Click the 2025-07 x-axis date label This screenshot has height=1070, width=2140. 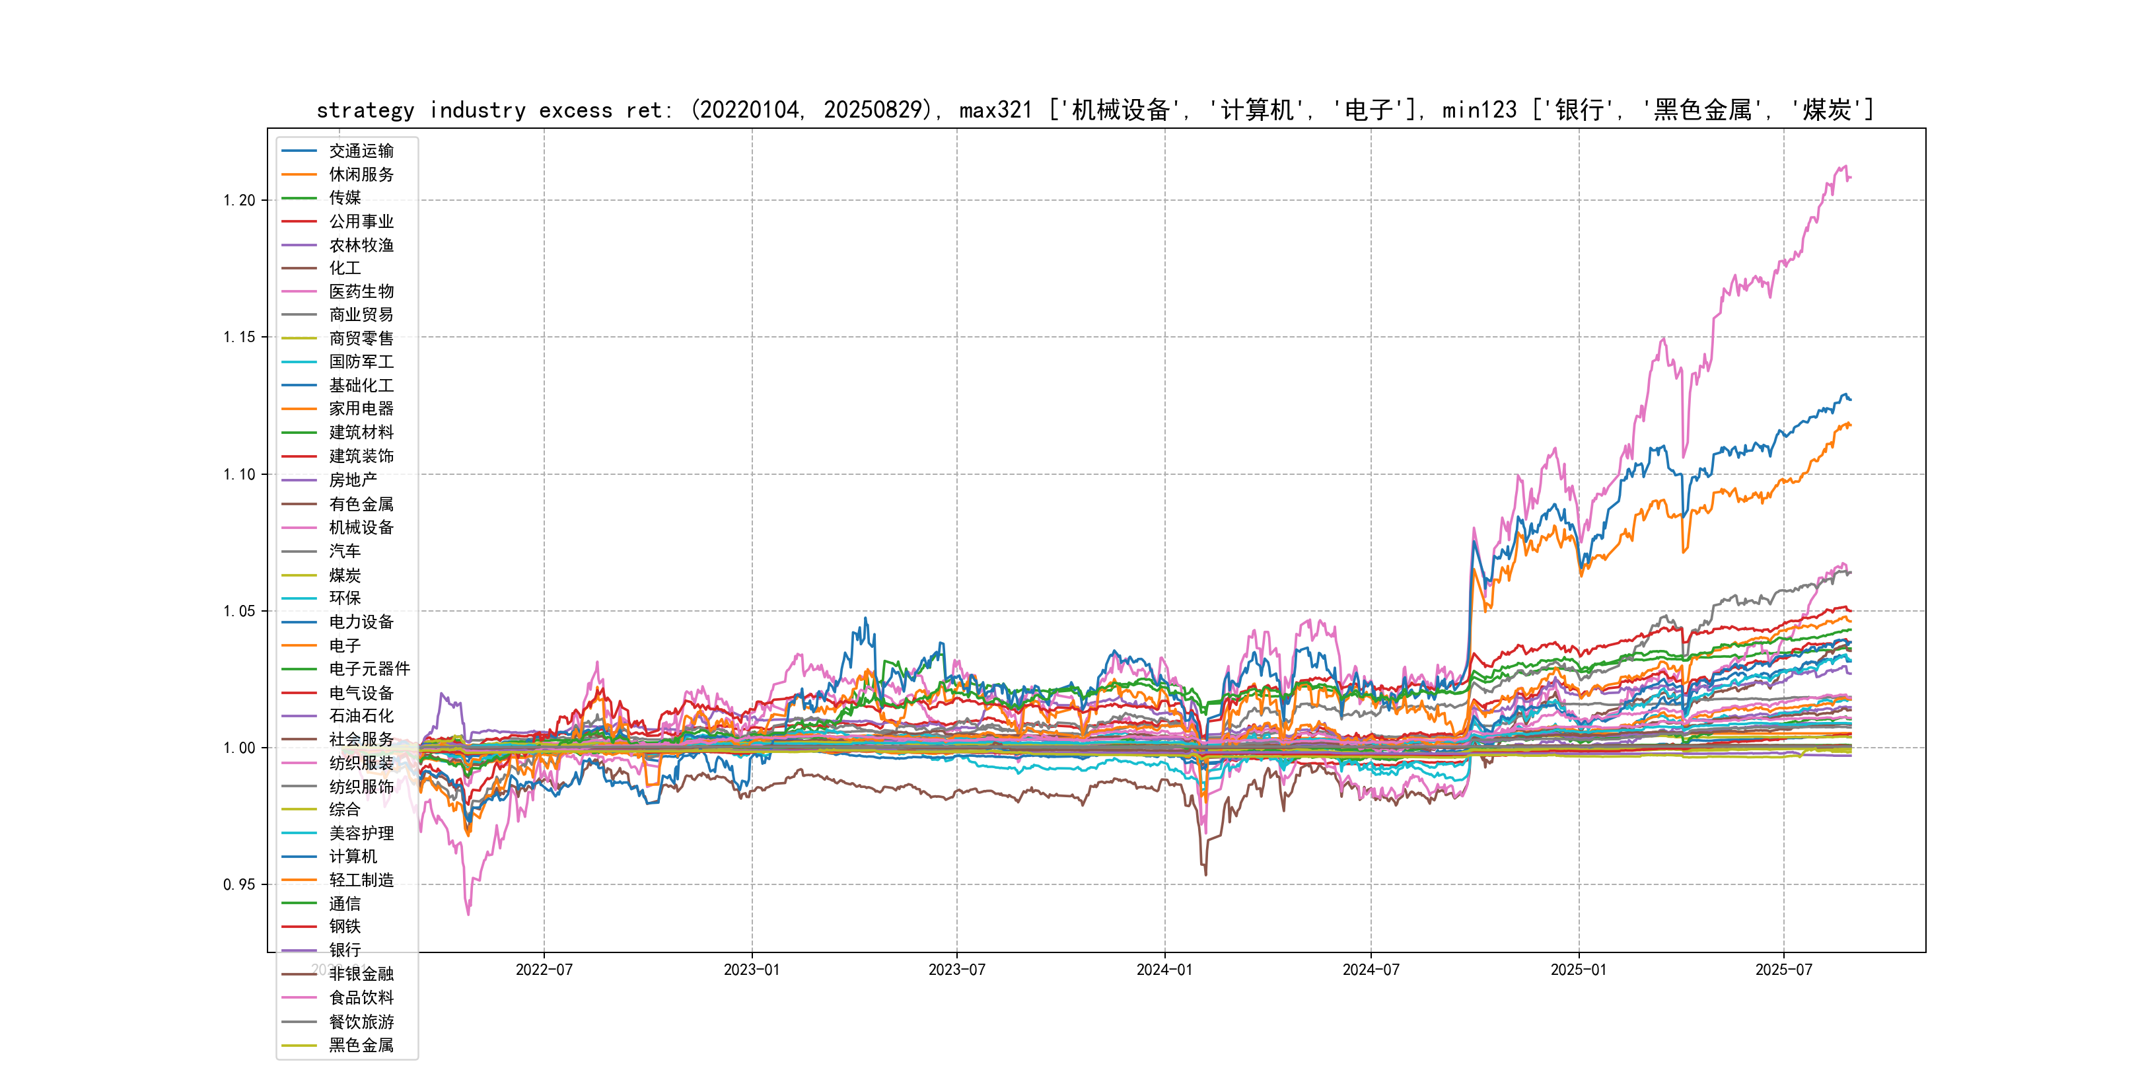click(x=1783, y=970)
